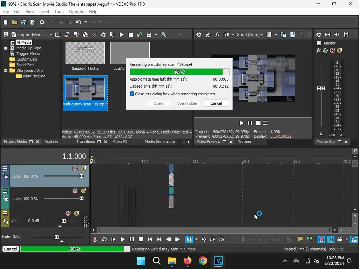
Task: Switch to the Video FX tab
Action: pyautogui.click(x=120, y=142)
